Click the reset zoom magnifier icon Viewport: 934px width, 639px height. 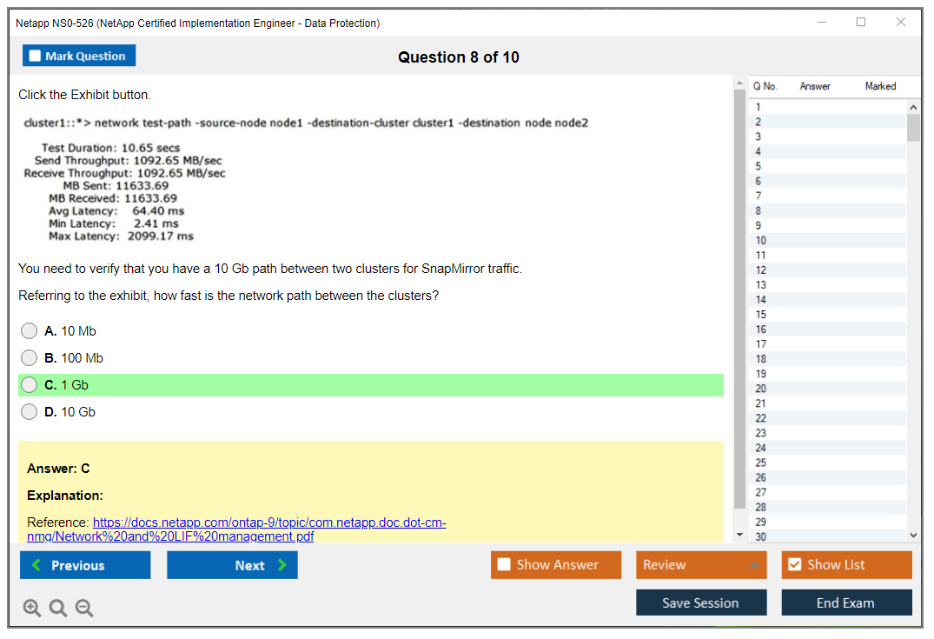click(x=58, y=609)
